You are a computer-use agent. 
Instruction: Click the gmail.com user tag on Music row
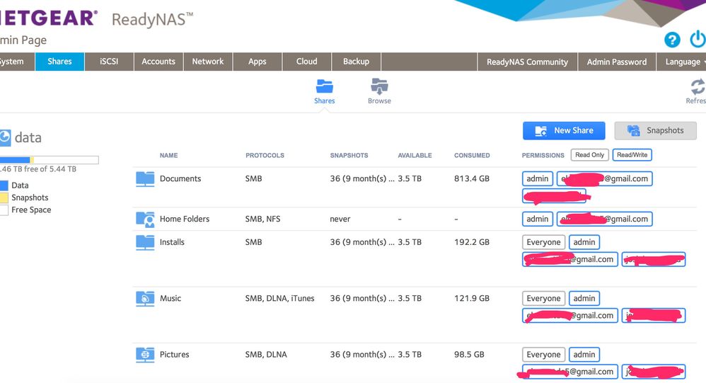[x=570, y=316]
